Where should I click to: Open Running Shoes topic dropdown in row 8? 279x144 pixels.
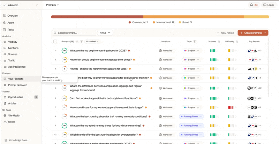coord(191,117)
